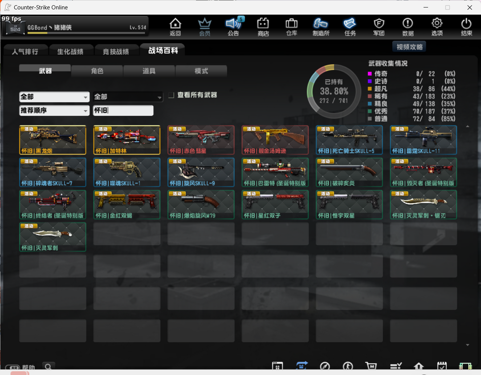Click the rank 524 badge beside player name
This screenshot has width=481, height=375.
click(15, 28)
